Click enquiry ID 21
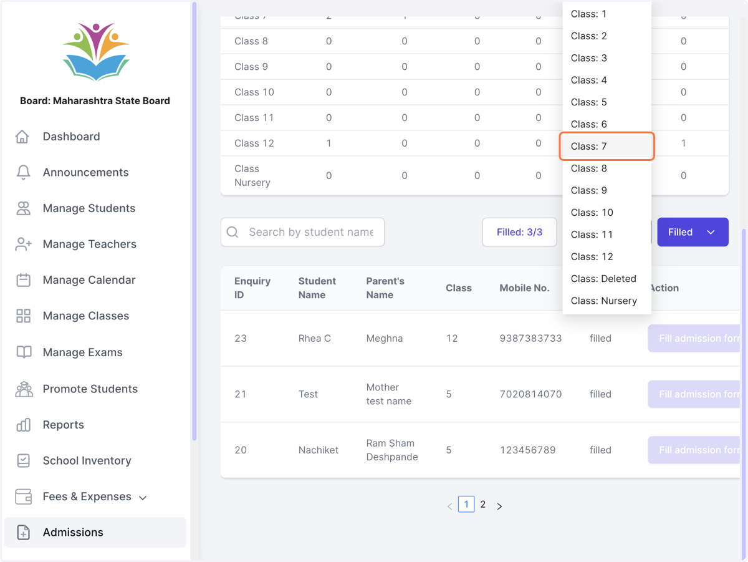Viewport: 748px width, 562px height. [x=241, y=394]
